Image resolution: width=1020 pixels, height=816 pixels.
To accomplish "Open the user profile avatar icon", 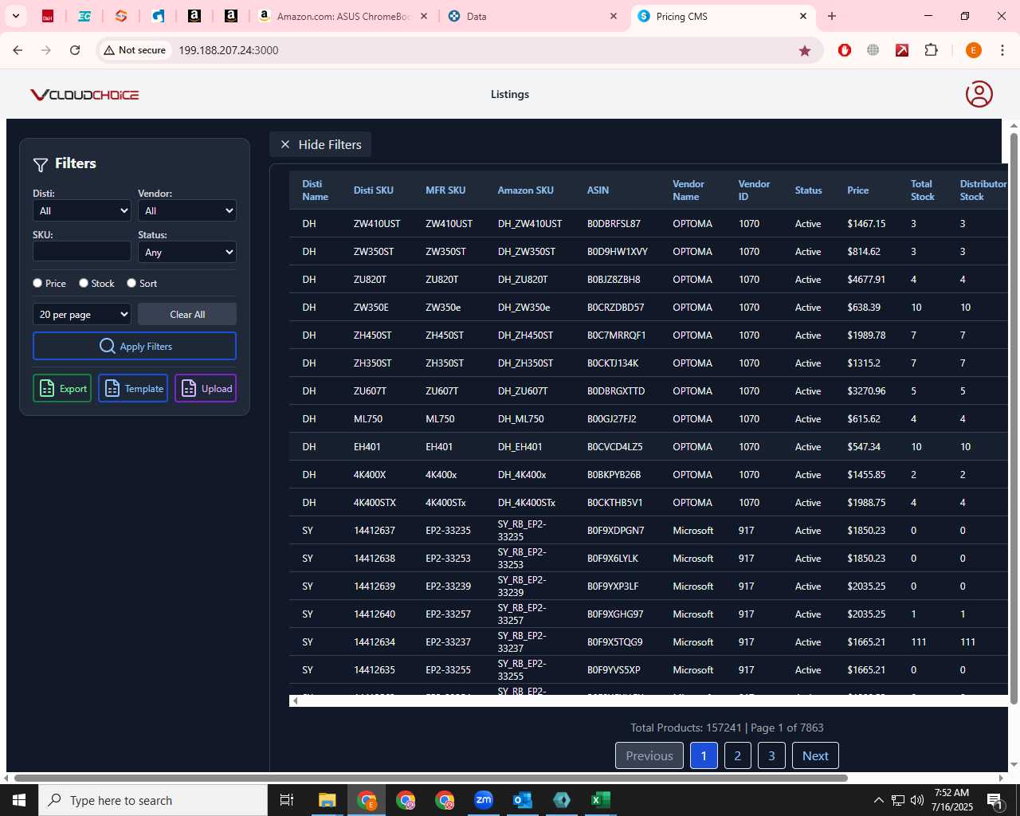I will click(x=979, y=94).
